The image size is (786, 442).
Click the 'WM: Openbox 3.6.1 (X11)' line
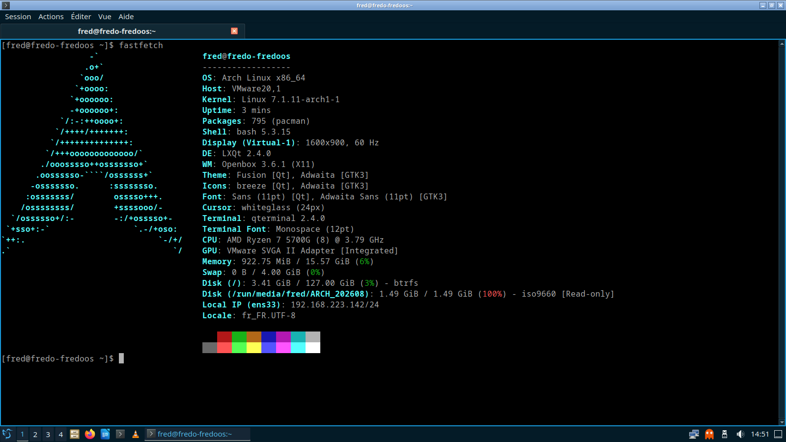258,164
